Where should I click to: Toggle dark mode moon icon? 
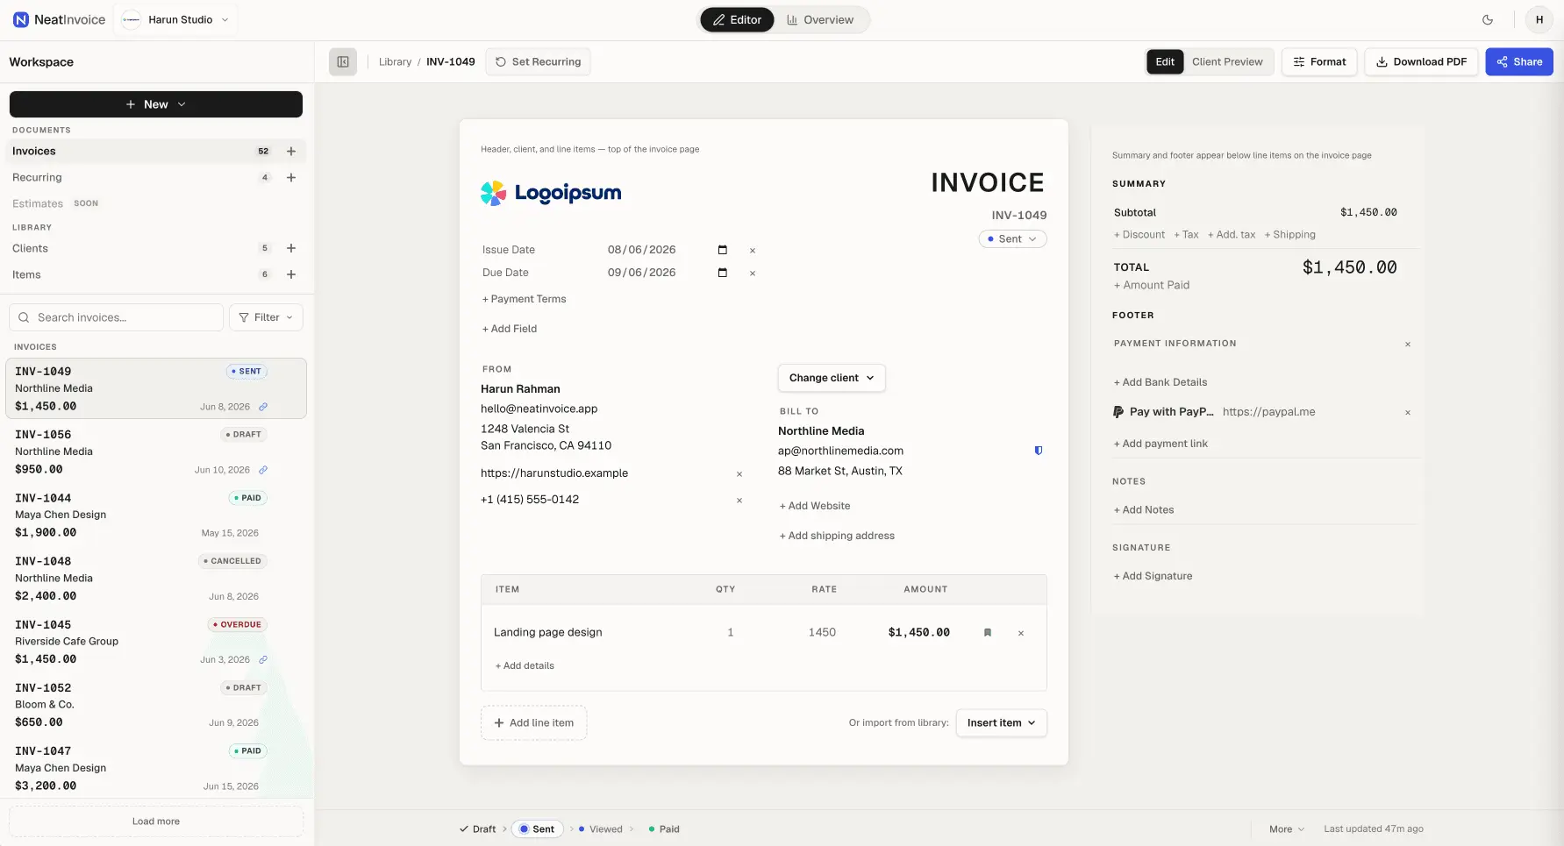click(x=1488, y=19)
